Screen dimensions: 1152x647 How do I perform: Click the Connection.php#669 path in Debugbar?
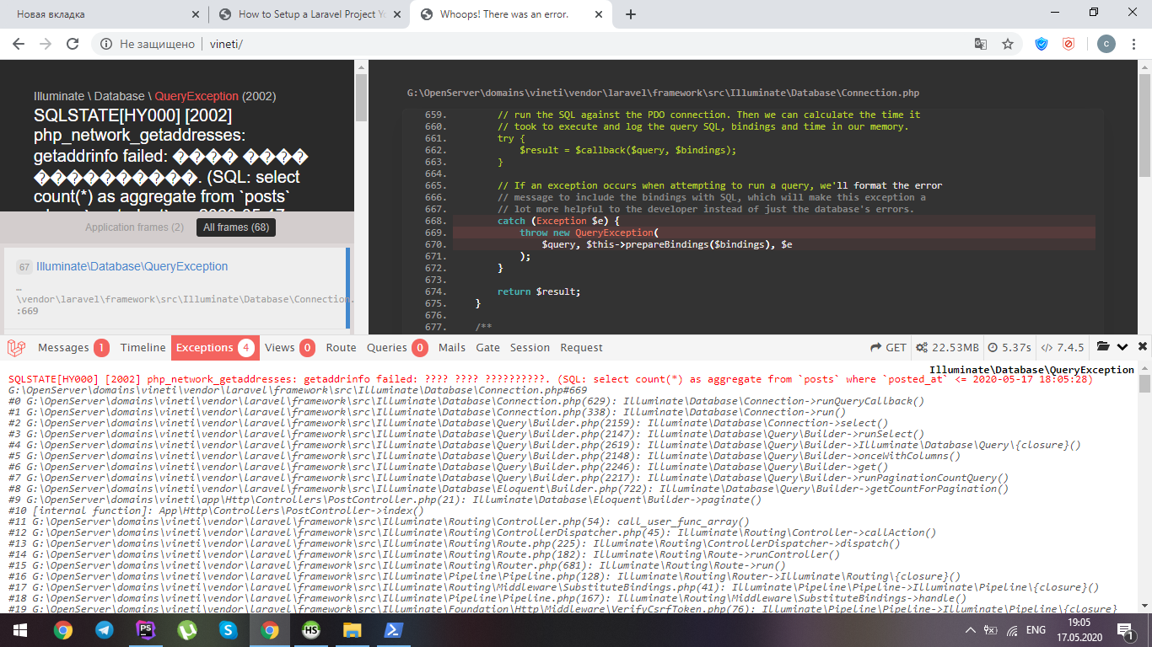click(x=298, y=391)
